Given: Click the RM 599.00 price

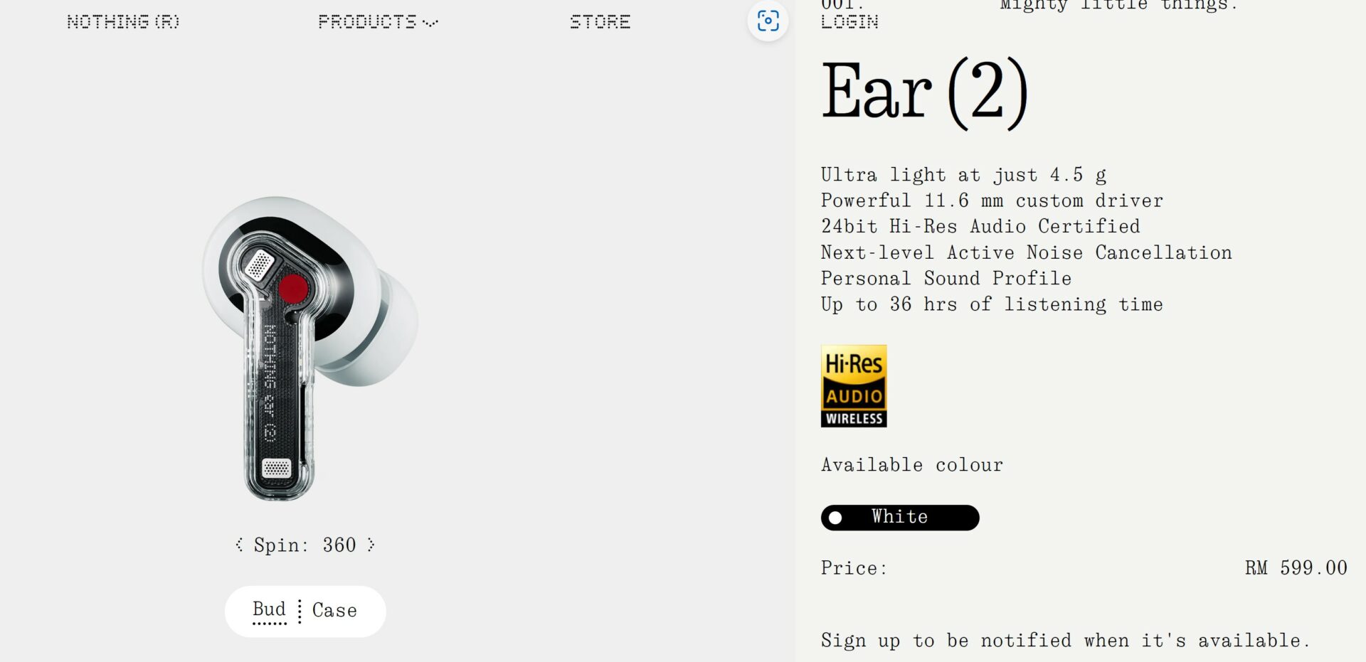Looking at the screenshot, I should [1296, 568].
